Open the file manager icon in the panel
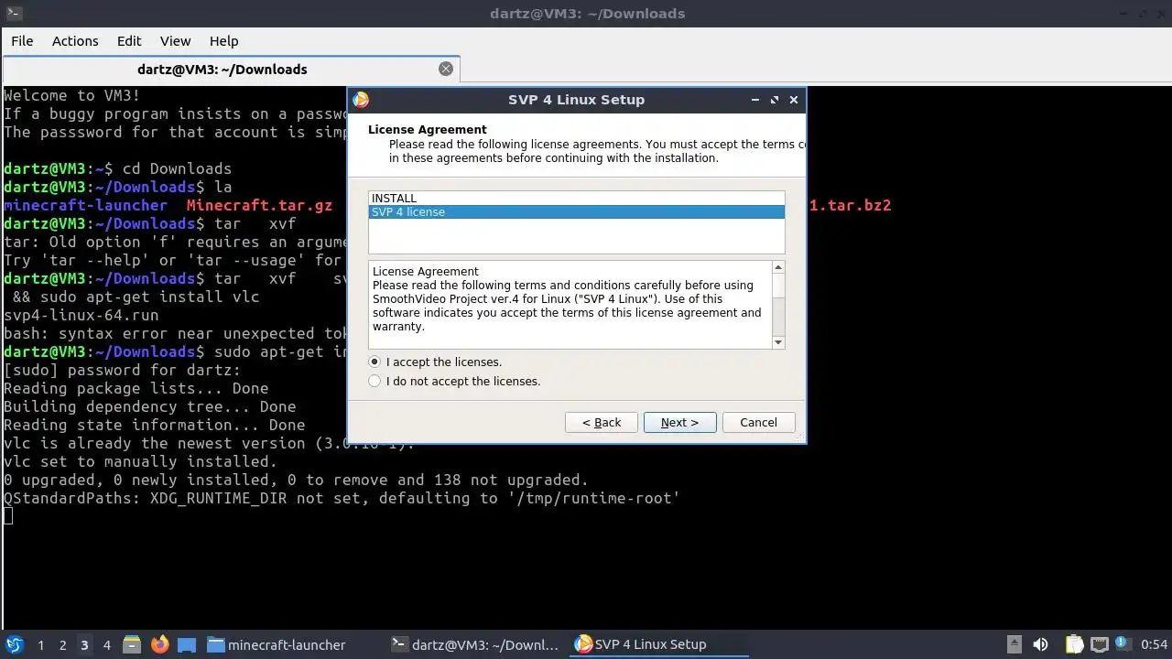 pos(132,644)
